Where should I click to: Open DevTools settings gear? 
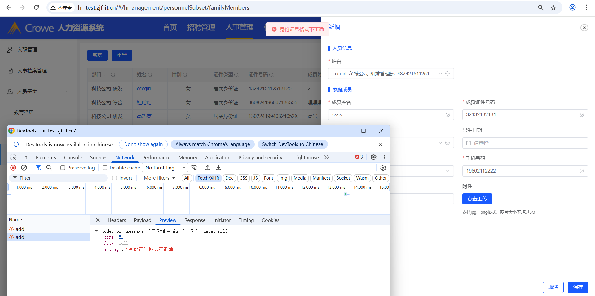point(373,157)
